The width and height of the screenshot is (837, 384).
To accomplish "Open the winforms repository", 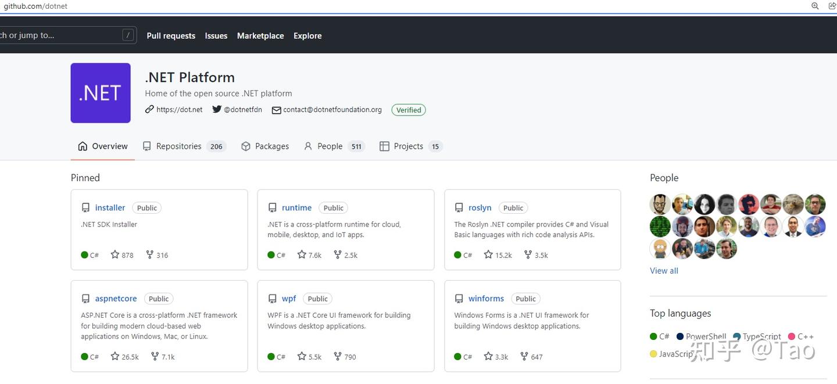I will click(x=486, y=299).
